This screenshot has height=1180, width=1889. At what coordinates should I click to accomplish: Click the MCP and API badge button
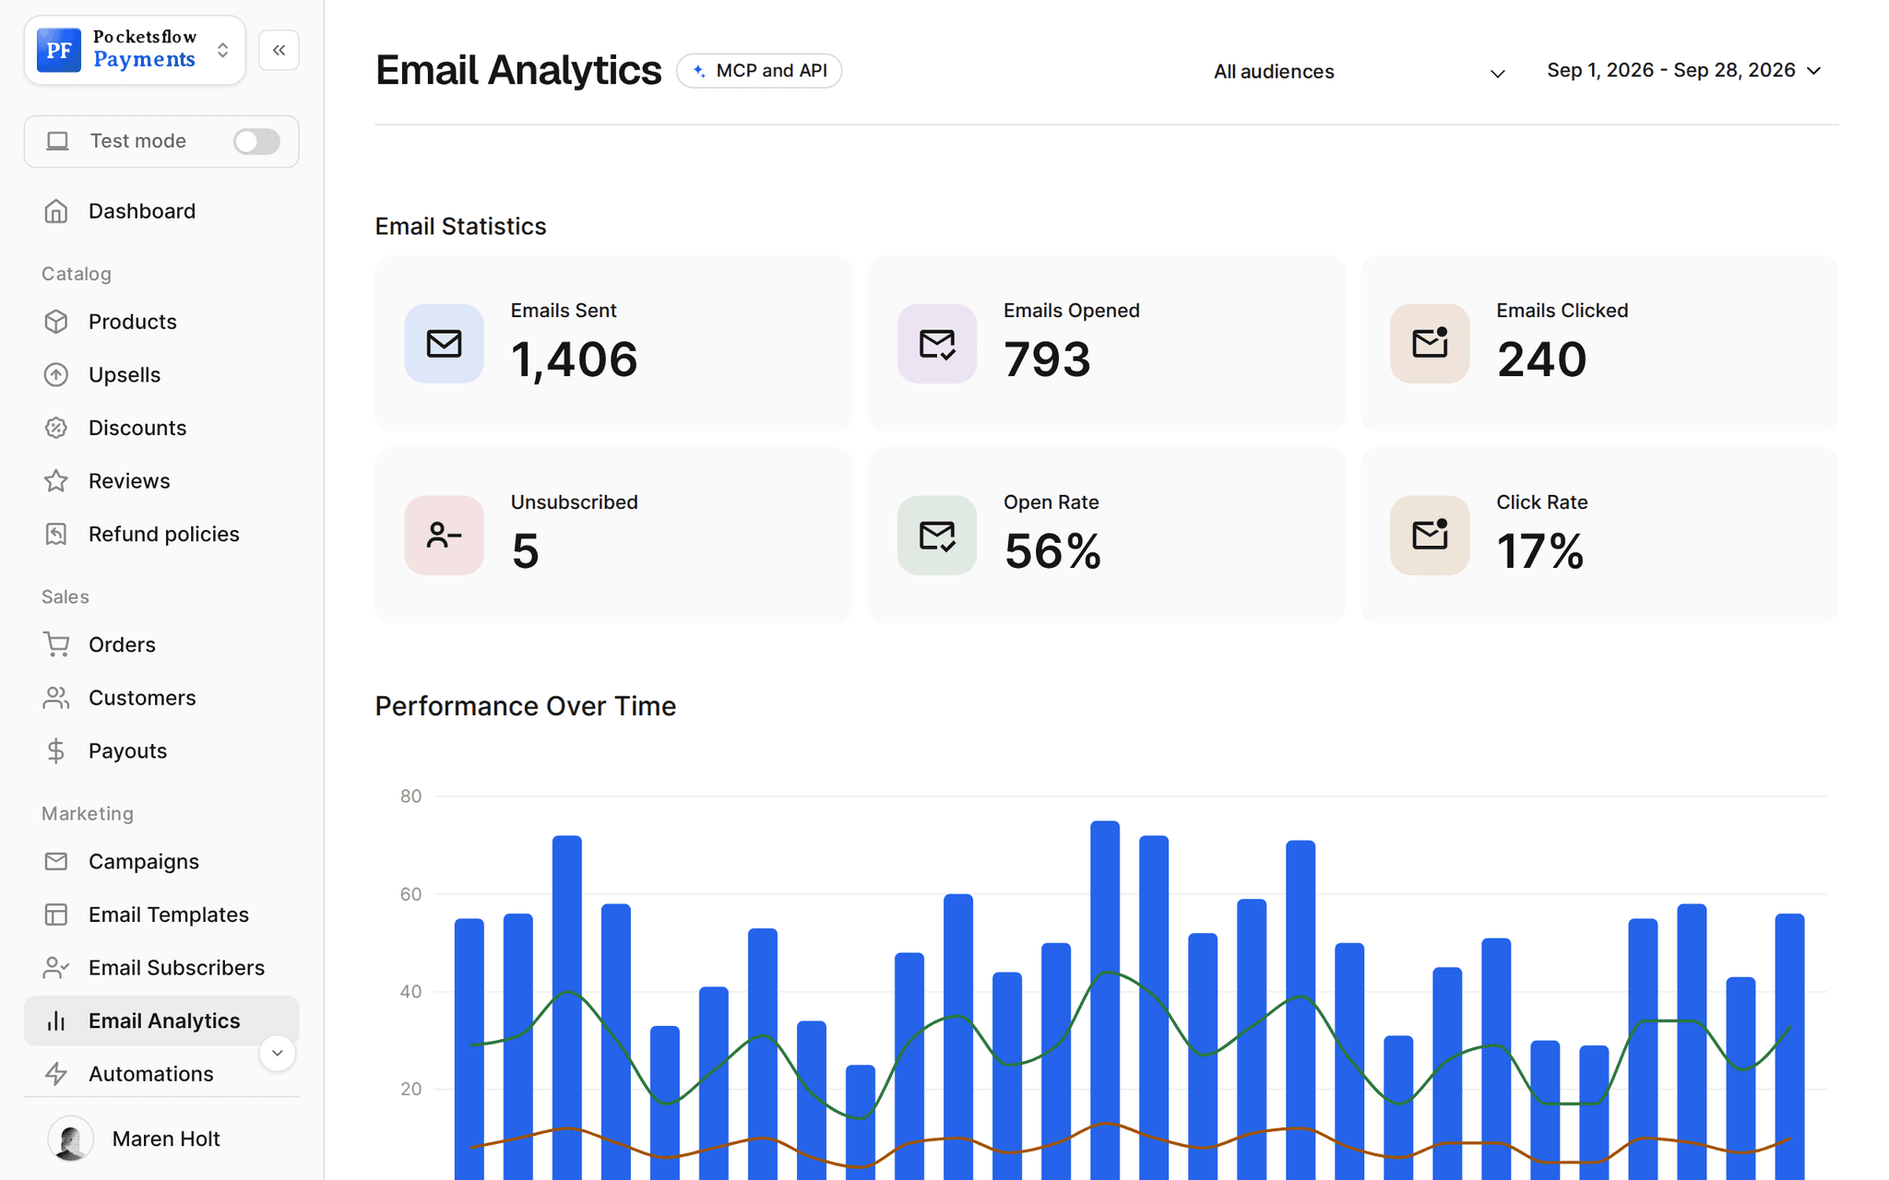(x=759, y=71)
